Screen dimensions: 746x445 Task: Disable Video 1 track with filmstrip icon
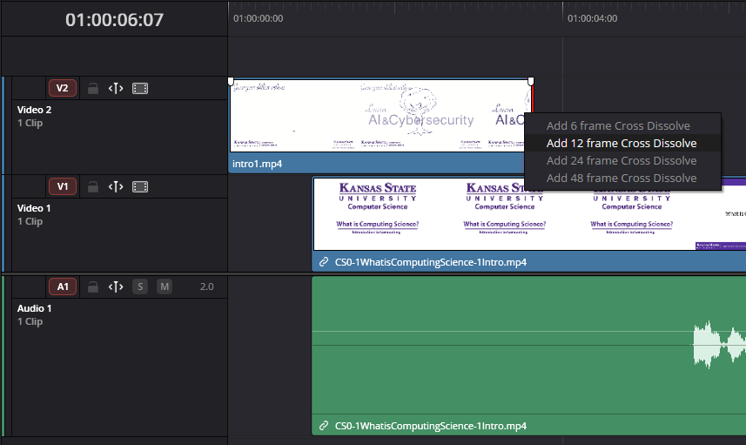[x=140, y=186]
